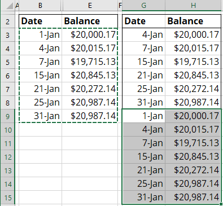
Task: Select cell B4 showing 4-Jan
Action: point(41,49)
